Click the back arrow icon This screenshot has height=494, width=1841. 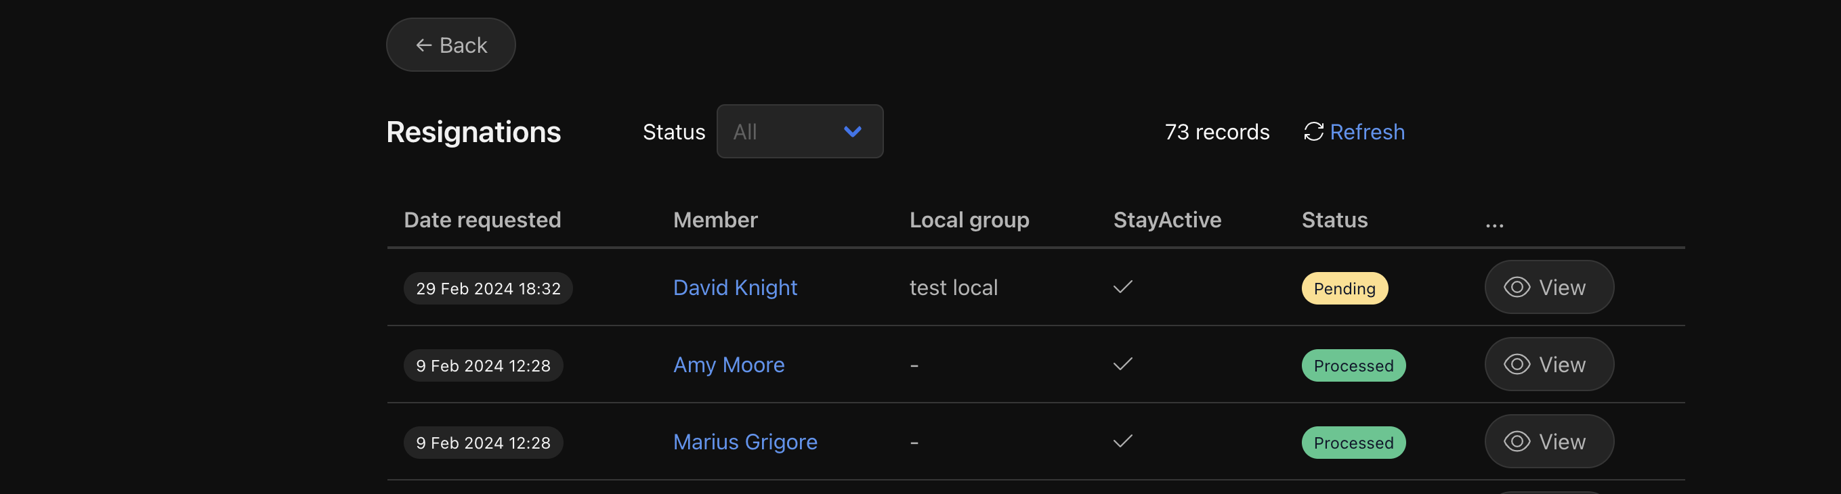point(424,45)
